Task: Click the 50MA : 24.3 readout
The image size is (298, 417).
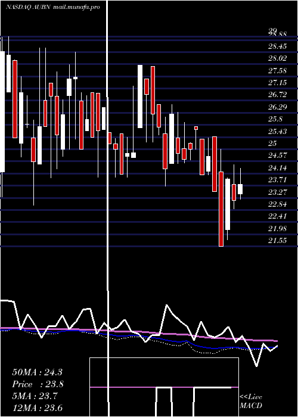Action: click(37, 372)
